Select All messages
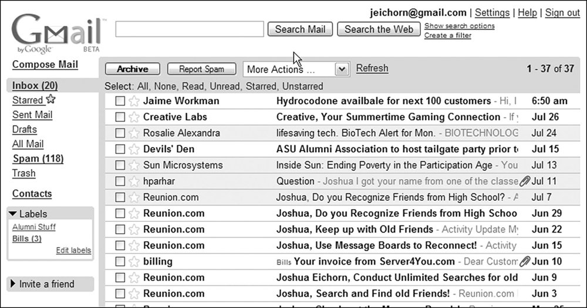The height and width of the screenshot is (308, 587). pos(142,86)
